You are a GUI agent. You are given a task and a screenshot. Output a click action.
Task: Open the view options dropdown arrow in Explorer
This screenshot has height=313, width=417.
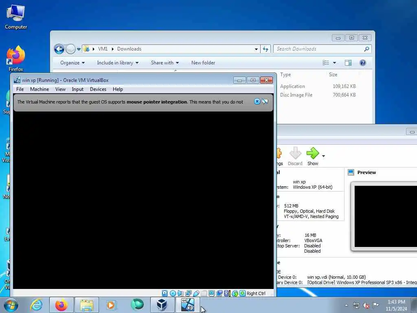point(335,63)
